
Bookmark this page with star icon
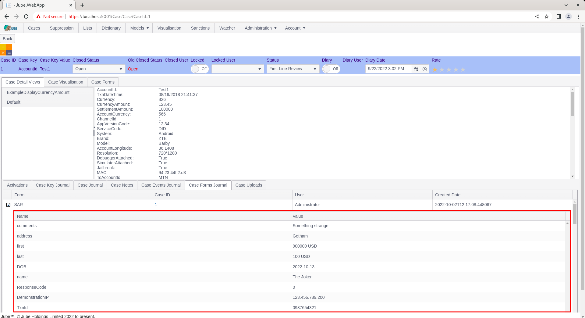(x=547, y=16)
